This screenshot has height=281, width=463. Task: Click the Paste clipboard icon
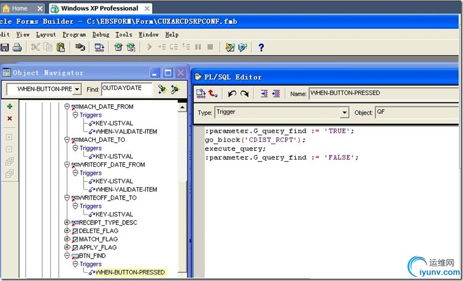coord(60,47)
